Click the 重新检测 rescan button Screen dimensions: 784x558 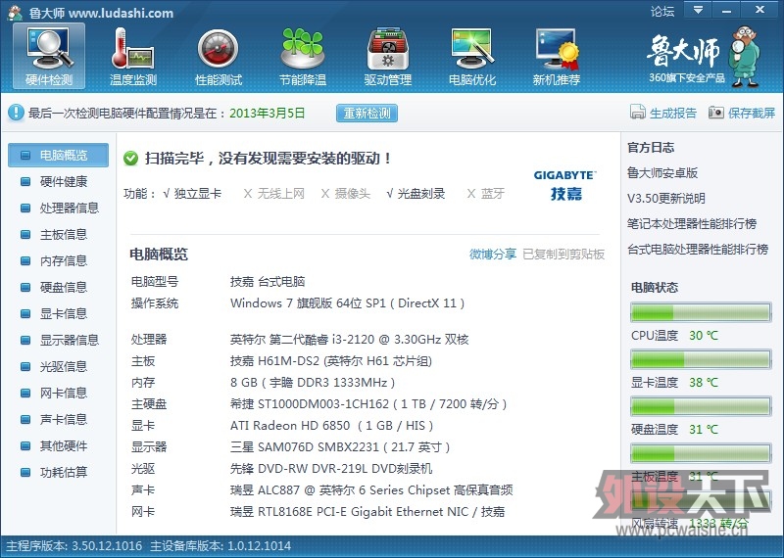tap(367, 113)
